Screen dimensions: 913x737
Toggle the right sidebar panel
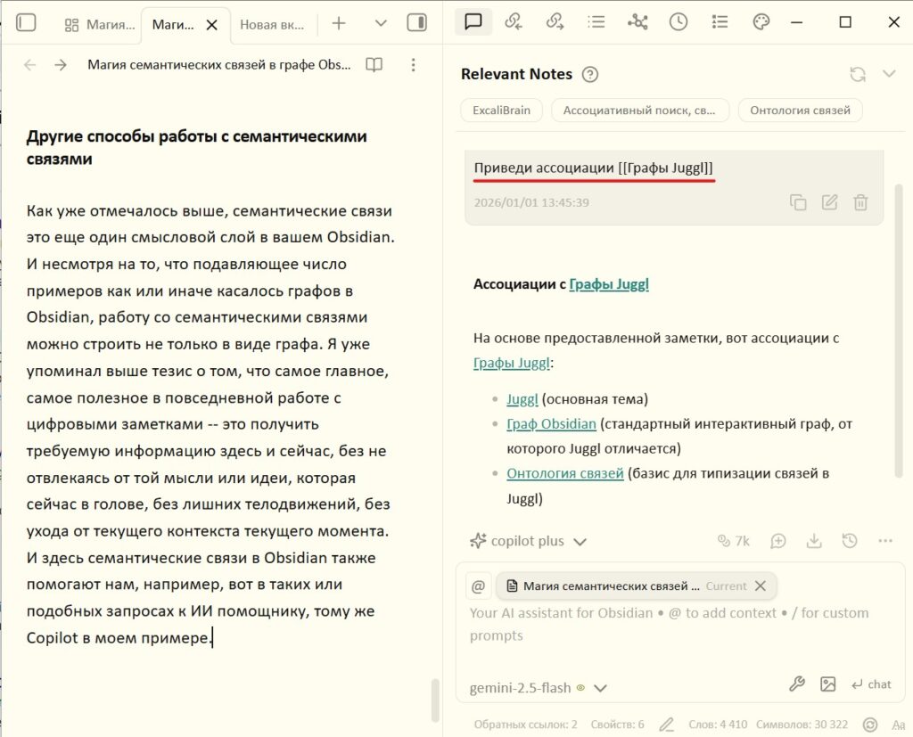click(x=415, y=22)
